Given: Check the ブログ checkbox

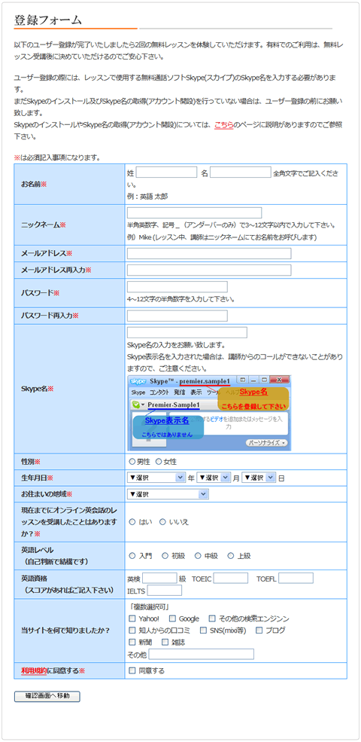Looking at the screenshot, I should pyautogui.click(x=259, y=631).
